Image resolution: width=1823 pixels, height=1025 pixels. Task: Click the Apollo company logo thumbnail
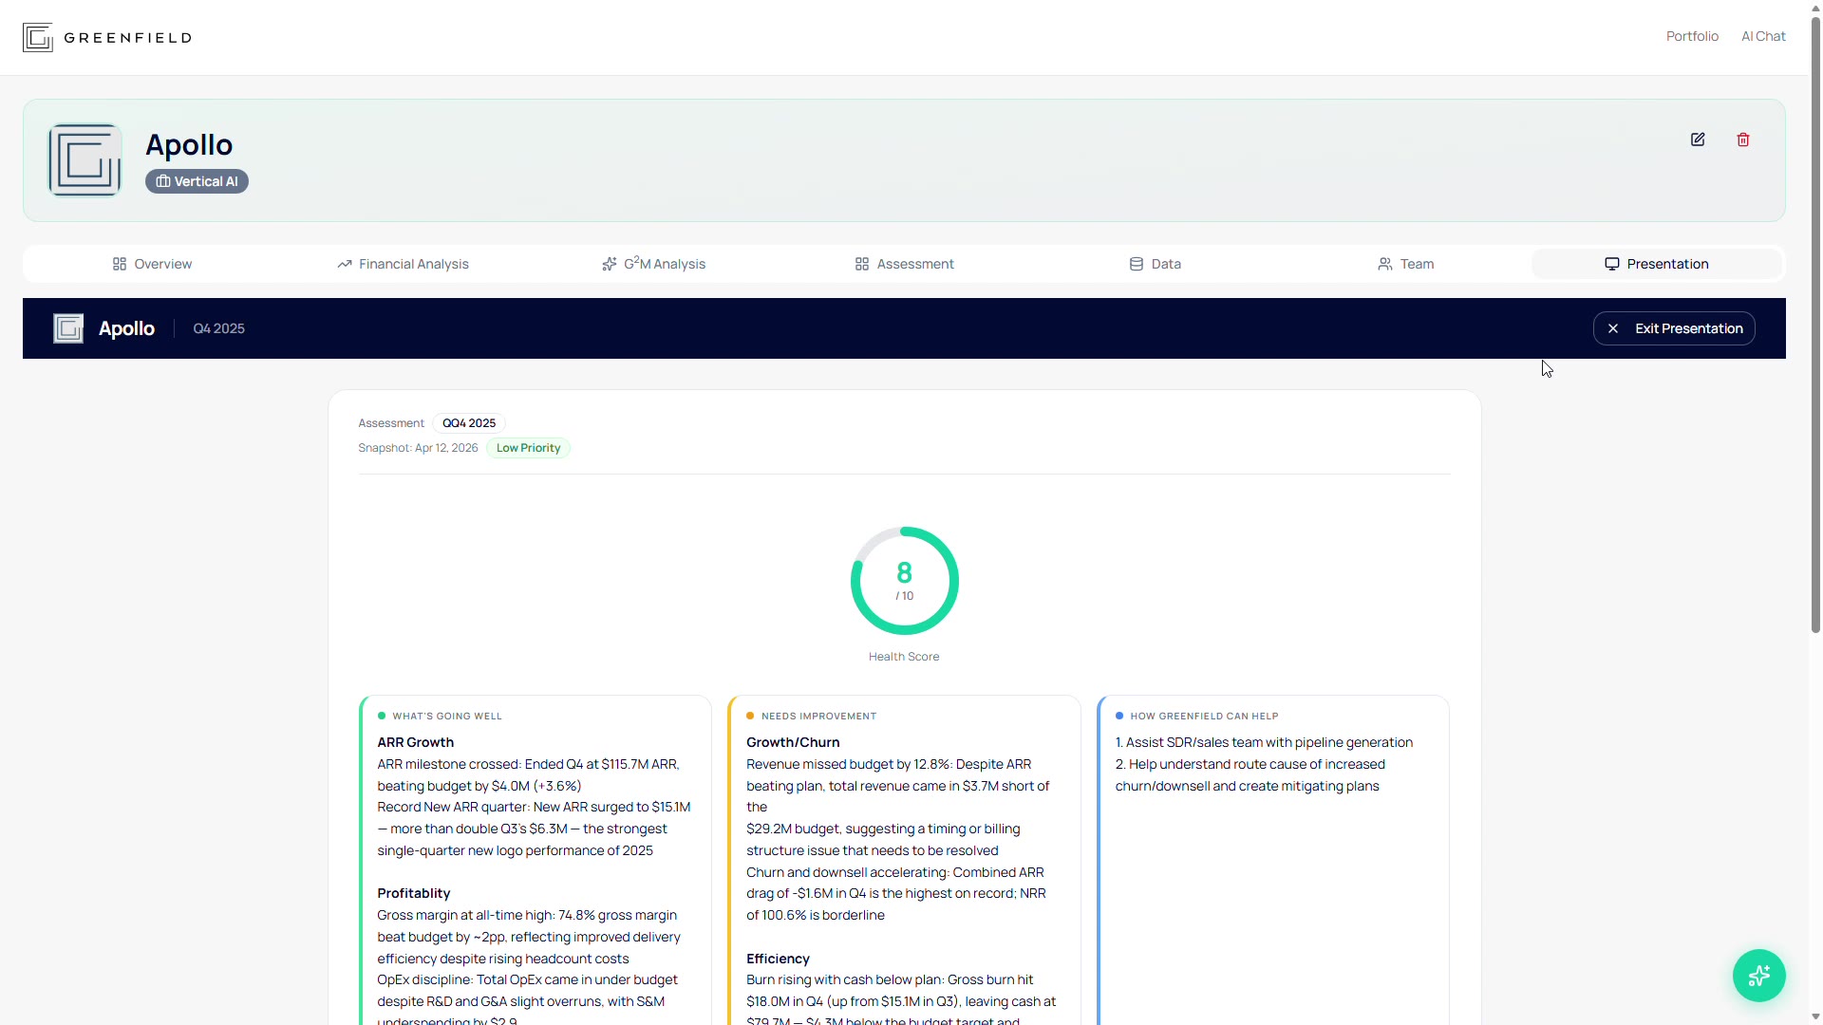(85, 160)
